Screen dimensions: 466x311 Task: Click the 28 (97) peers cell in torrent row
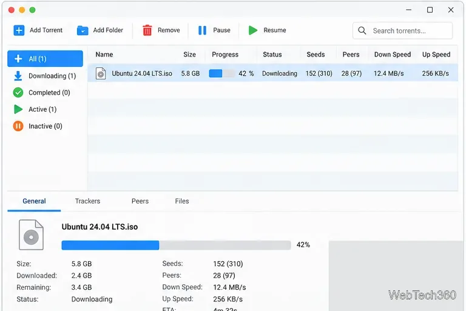(x=351, y=73)
